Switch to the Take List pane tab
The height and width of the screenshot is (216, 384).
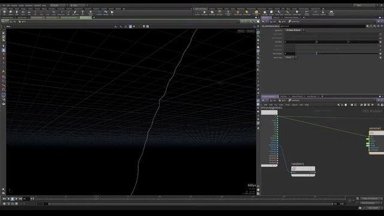276,17
